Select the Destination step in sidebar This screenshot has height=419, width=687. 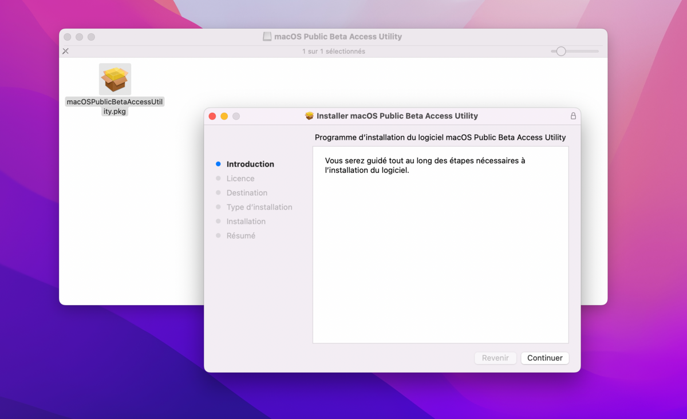tap(247, 193)
